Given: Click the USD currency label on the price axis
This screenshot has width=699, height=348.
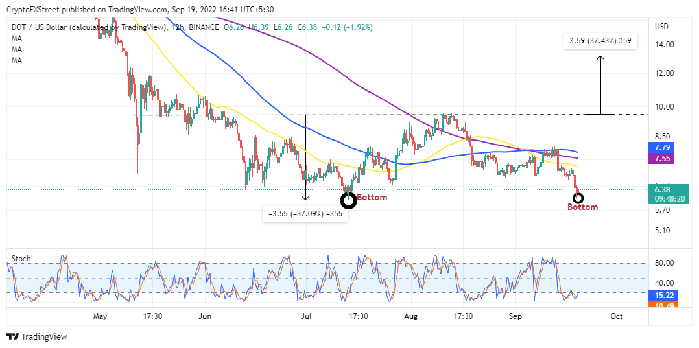Looking at the screenshot, I should (x=661, y=27).
